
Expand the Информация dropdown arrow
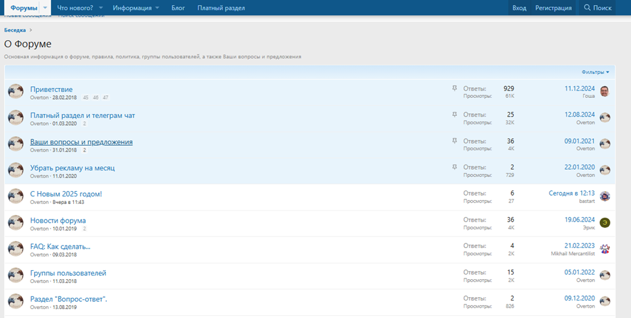tap(157, 8)
